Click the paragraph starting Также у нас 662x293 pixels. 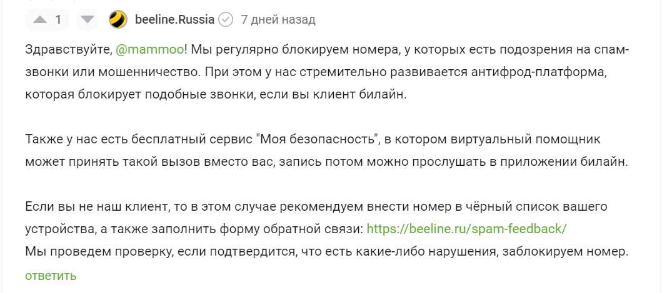[327, 151]
